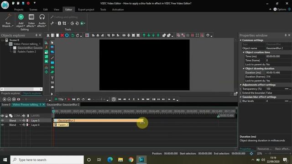Click the Add object button
The height and width of the screenshot is (164, 292).
point(21,20)
